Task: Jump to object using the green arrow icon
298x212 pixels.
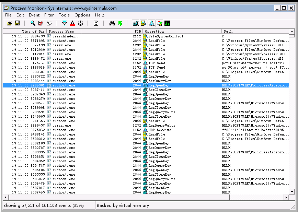Action: [x=120, y=23]
